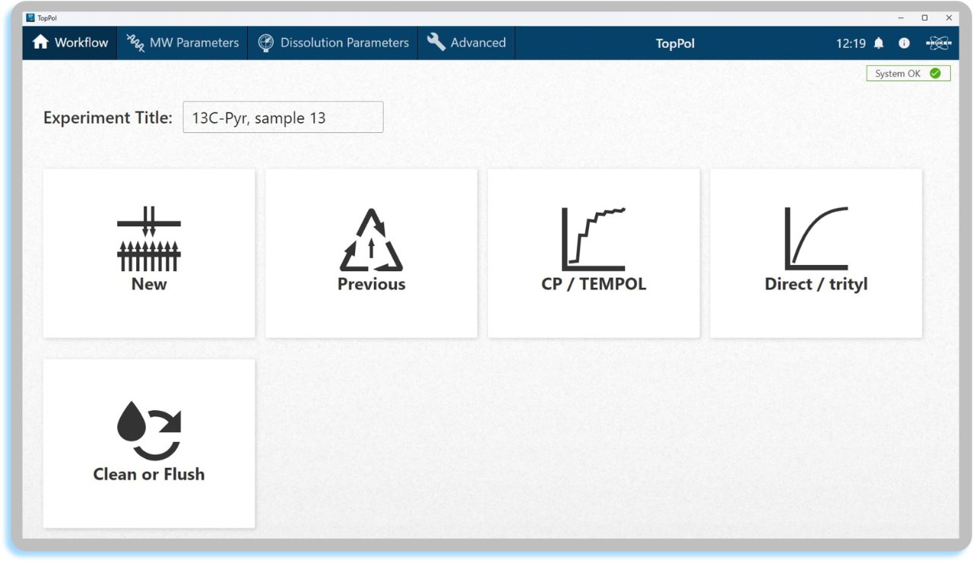Click the TopPol title in header bar
Image resolution: width=973 pixels, height=562 pixels.
coord(675,43)
